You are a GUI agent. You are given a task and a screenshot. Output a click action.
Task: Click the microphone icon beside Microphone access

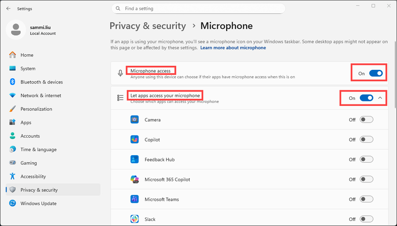pos(120,73)
